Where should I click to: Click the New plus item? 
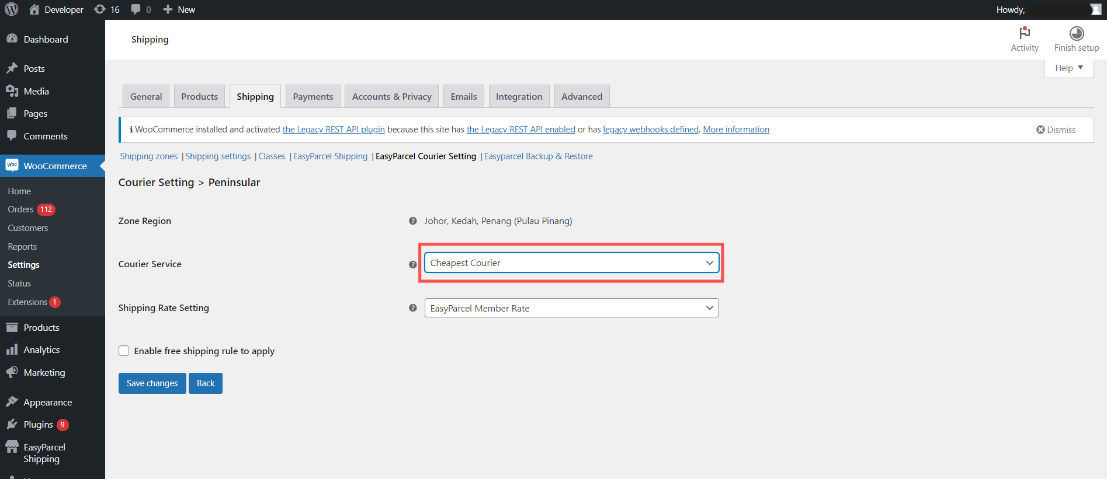(179, 9)
